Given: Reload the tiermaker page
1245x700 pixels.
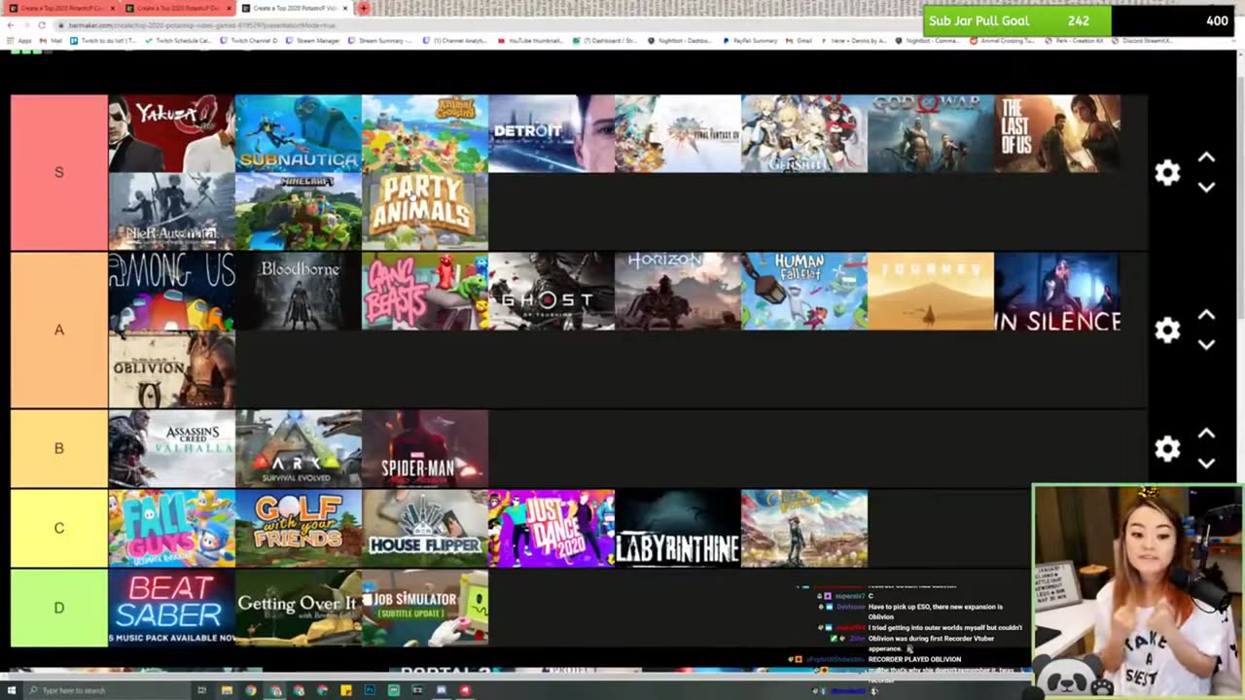Looking at the screenshot, I should pos(42,24).
